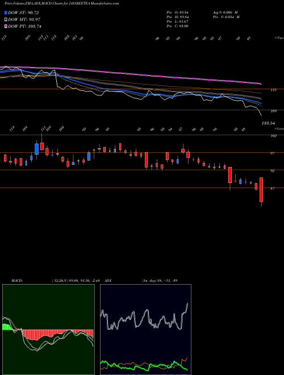Screen dimensions: 284x375
Task: Click the magenta DOW PT legend swatch
Action: 6,26
